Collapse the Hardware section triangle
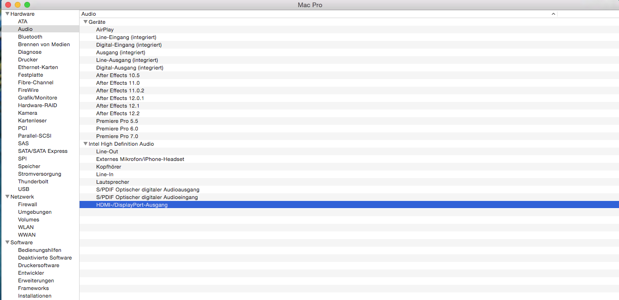This screenshot has width=619, height=300. 8,14
